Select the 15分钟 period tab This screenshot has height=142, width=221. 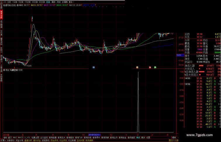pyautogui.click(x=27, y=2)
